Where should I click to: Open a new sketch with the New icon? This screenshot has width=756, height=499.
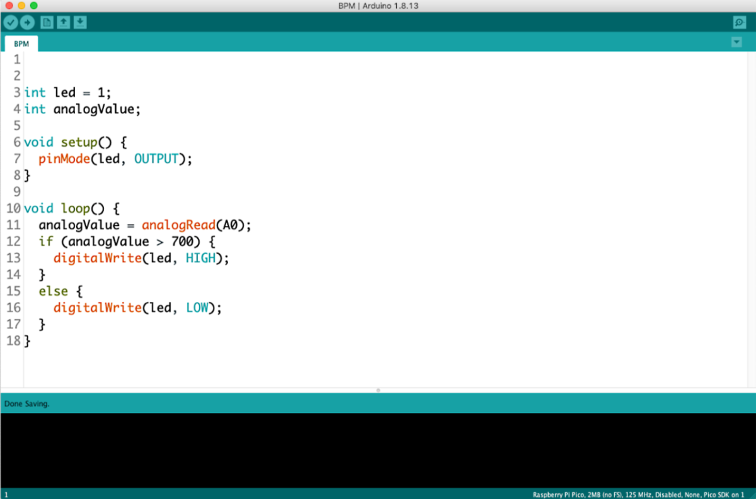[47, 22]
